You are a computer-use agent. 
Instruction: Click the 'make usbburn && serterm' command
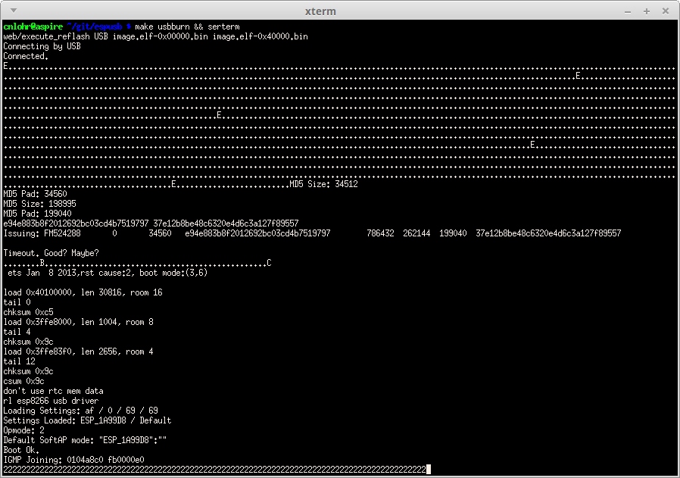pos(187,27)
